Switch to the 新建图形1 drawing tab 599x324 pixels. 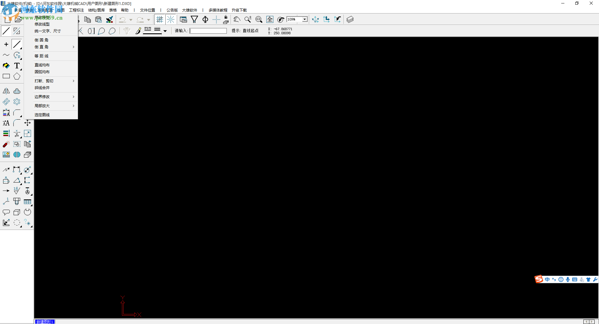pos(45,322)
